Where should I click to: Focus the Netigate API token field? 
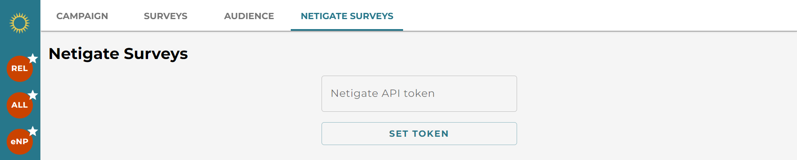[419, 94]
